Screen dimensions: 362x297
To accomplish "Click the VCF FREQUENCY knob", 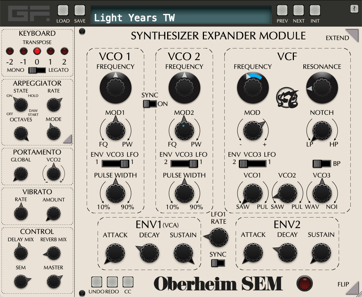I will point(253,87).
